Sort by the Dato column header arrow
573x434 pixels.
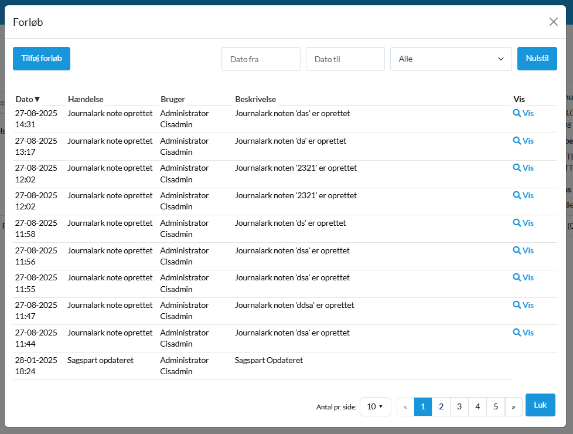pyautogui.click(x=37, y=99)
